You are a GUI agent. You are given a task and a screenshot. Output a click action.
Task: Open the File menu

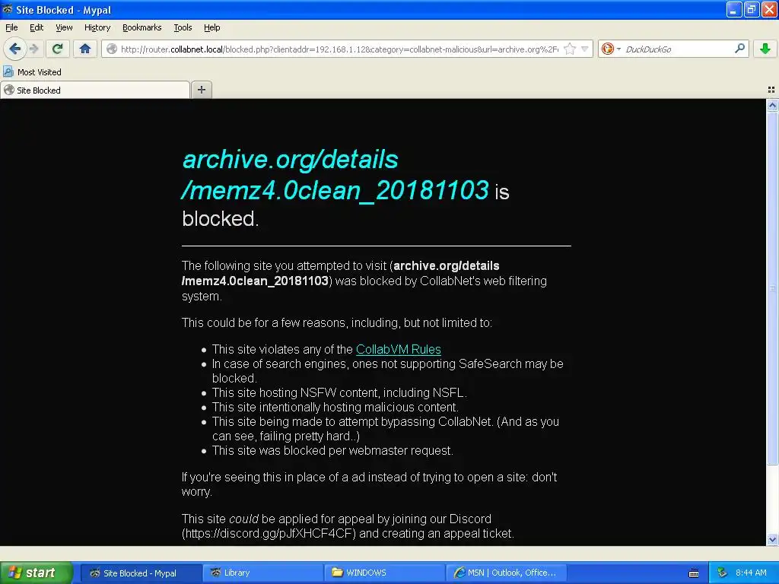pyautogui.click(x=11, y=27)
